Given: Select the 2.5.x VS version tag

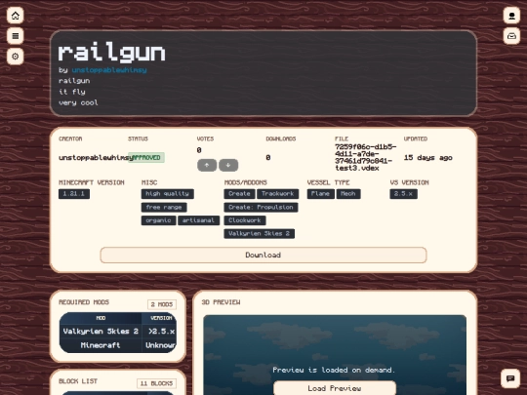Looking at the screenshot, I should click(404, 194).
